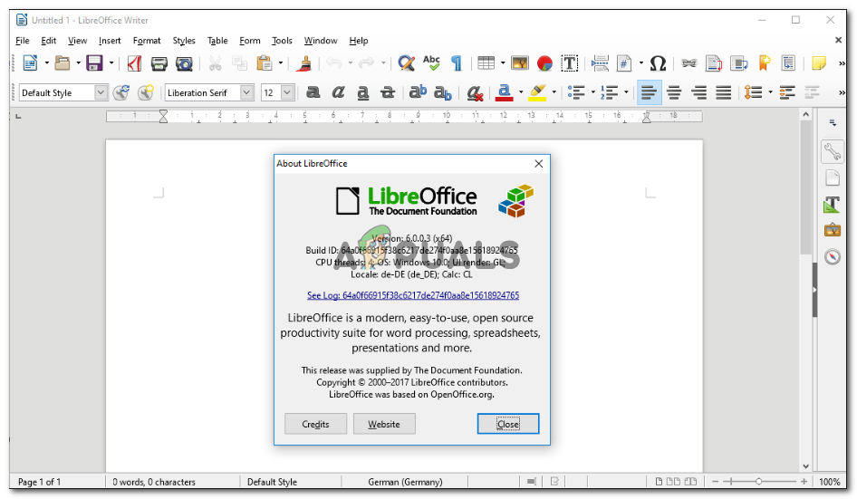The height and width of the screenshot is (499, 857).
Task: Open the See Log build ID link
Action: click(413, 295)
